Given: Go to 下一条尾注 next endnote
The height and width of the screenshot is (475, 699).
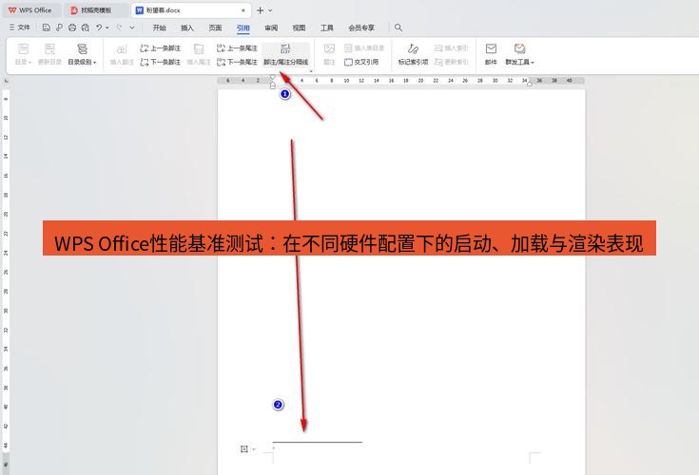Looking at the screenshot, I should pos(237,62).
